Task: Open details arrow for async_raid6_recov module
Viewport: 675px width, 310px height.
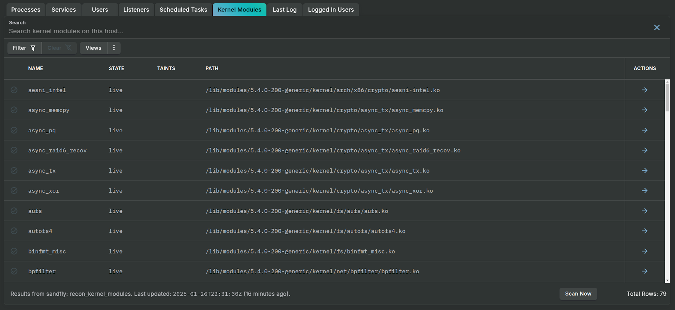Action: pyautogui.click(x=645, y=150)
